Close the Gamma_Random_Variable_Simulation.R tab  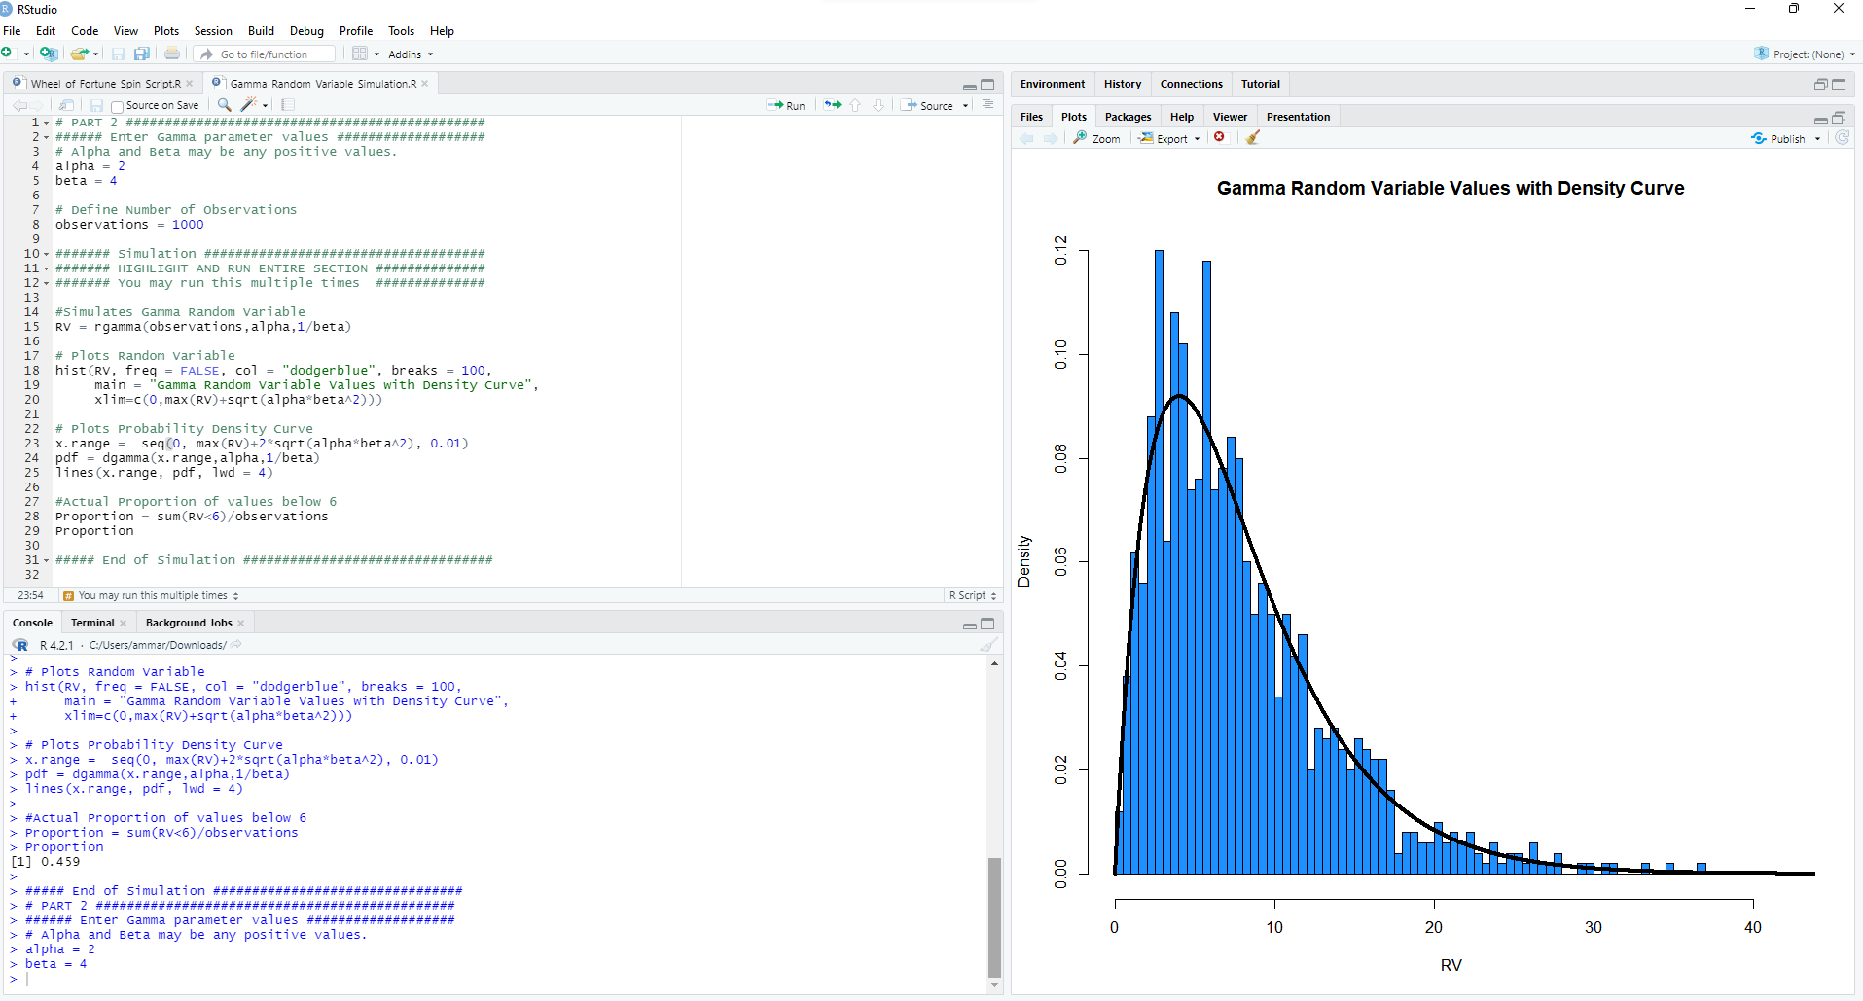pyautogui.click(x=425, y=84)
